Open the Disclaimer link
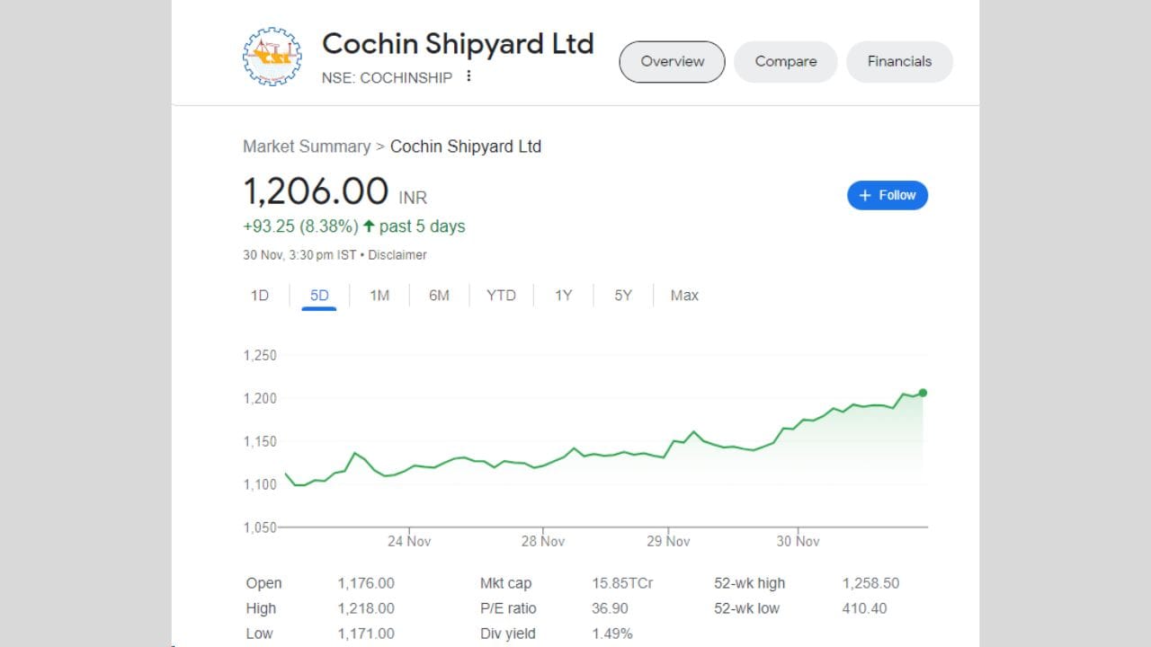1151x647 pixels. click(397, 255)
